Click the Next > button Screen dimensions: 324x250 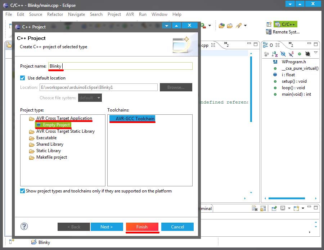click(x=107, y=227)
